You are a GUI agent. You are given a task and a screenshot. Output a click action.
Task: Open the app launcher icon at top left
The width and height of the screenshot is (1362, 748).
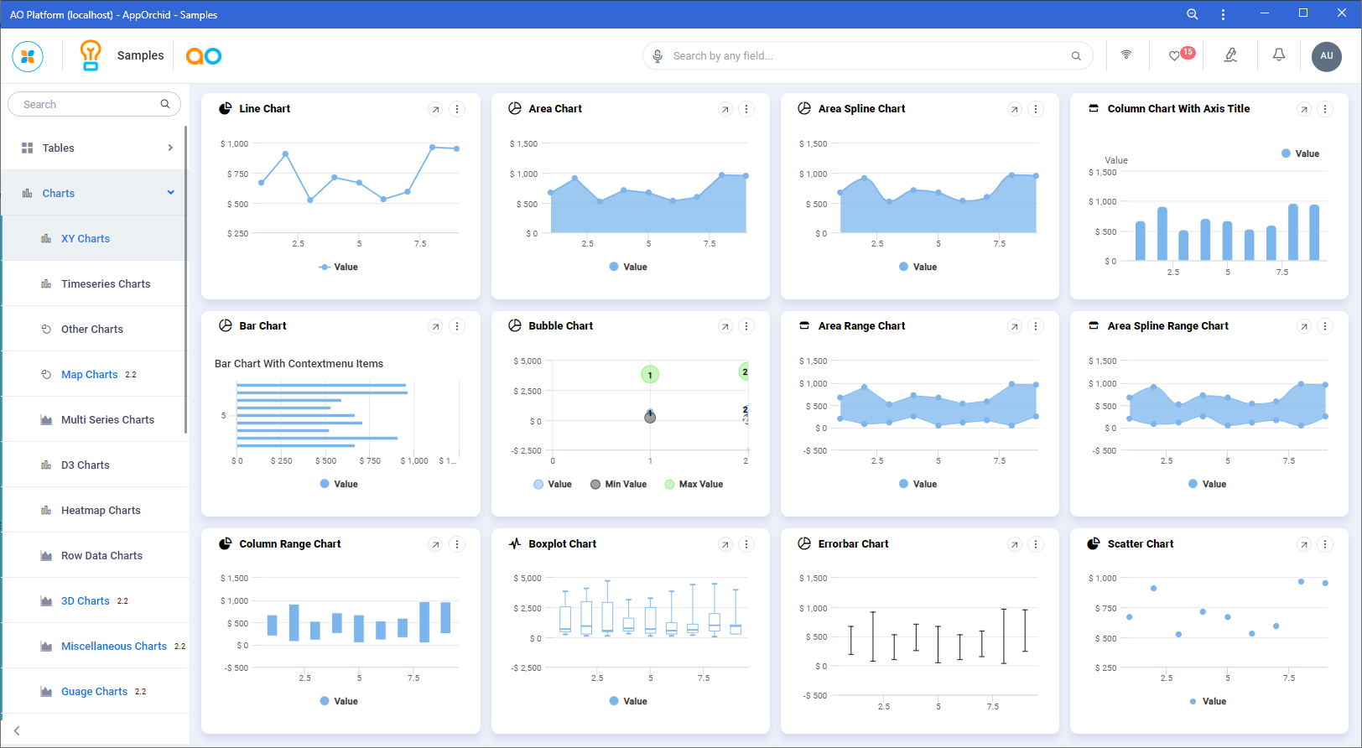click(x=28, y=56)
